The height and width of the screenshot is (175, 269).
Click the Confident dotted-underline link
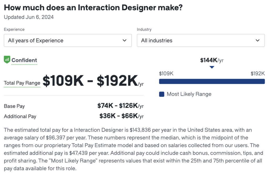pos(24,60)
